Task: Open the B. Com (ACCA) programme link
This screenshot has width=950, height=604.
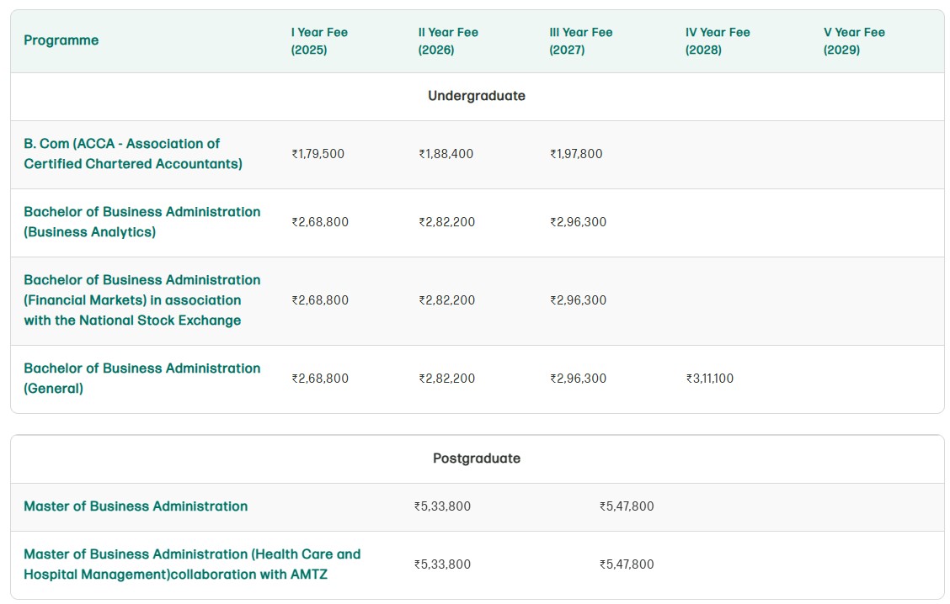Action: coord(133,154)
